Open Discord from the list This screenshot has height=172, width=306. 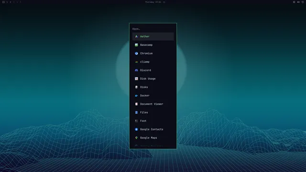pyautogui.click(x=153, y=70)
